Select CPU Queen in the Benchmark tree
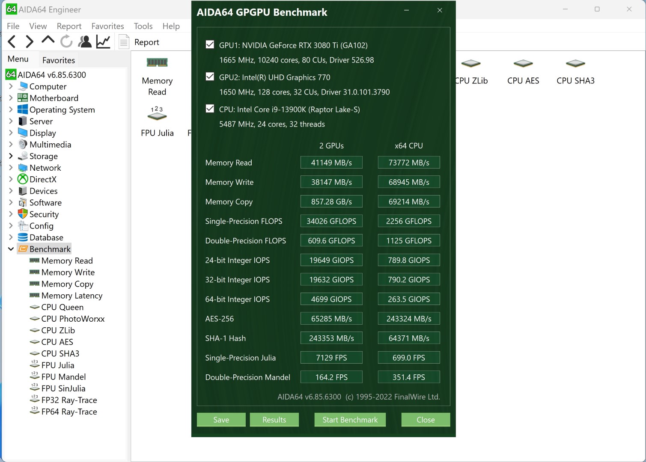The image size is (646, 462). click(x=63, y=307)
